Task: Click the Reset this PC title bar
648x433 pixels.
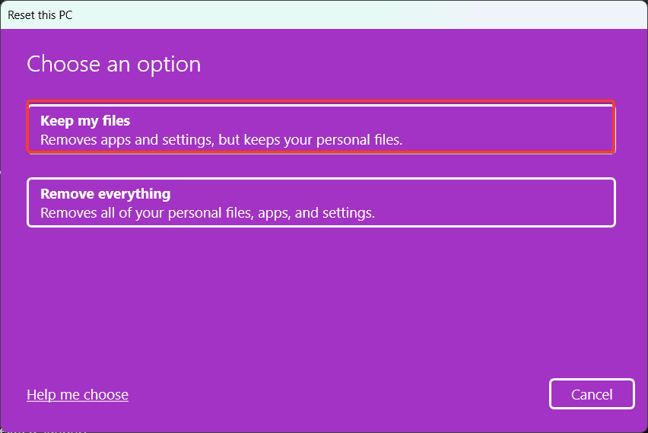Action: pyautogui.click(x=228, y=14)
